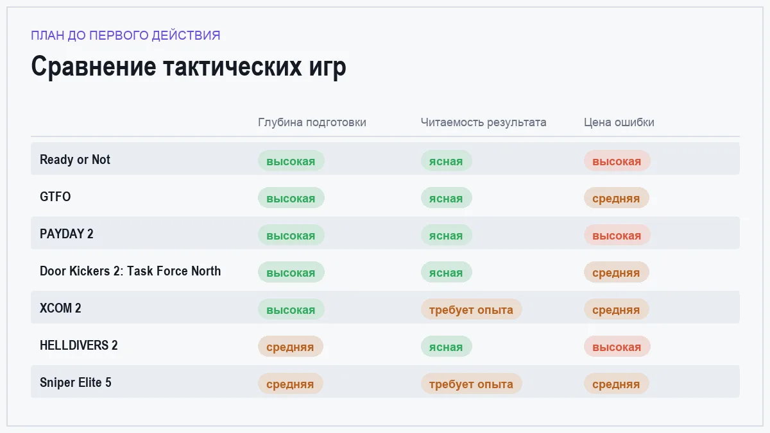Click red 'высокая' error-cost badge for Ready or Not
Screen dimensions: 770x433
pos(617,161)
